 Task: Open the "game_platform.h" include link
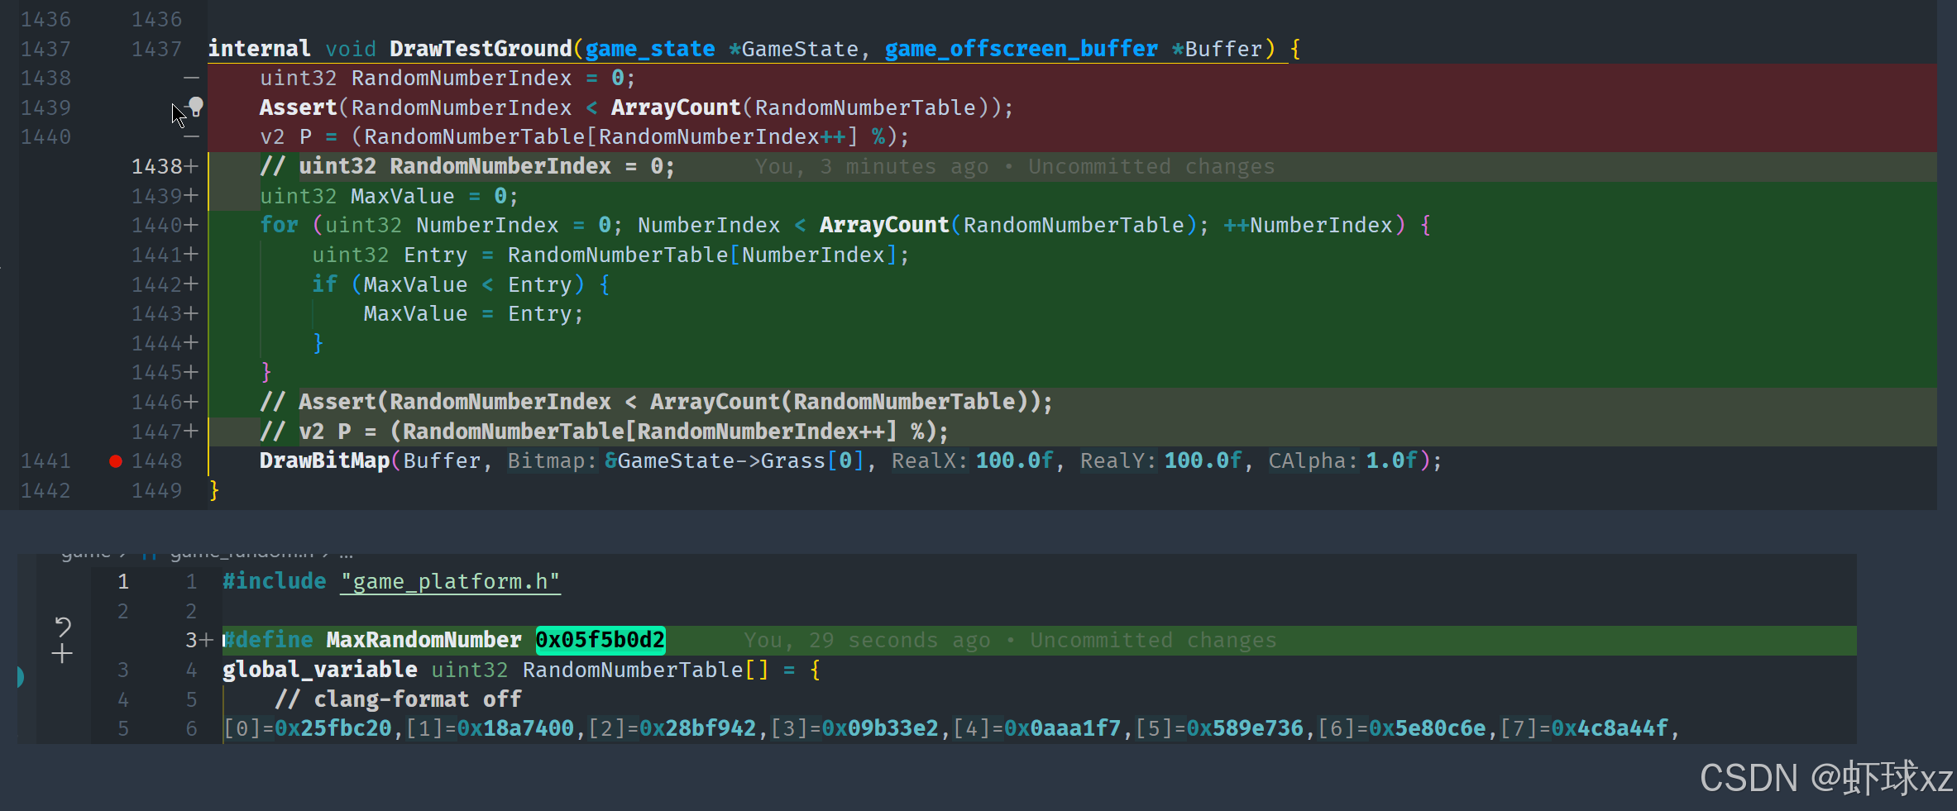click(x=450, y=582)
